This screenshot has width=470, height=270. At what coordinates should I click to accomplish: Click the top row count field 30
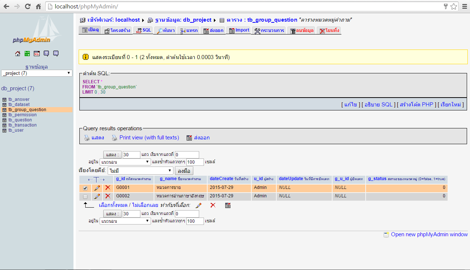[x=132, y=155]
